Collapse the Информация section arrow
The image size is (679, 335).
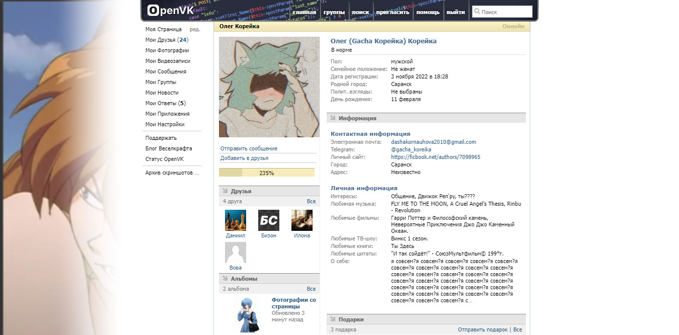click(332, 118)
